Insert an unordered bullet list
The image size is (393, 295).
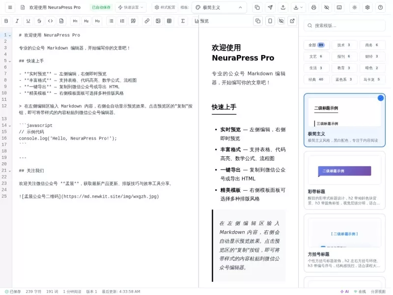point(111,21)
